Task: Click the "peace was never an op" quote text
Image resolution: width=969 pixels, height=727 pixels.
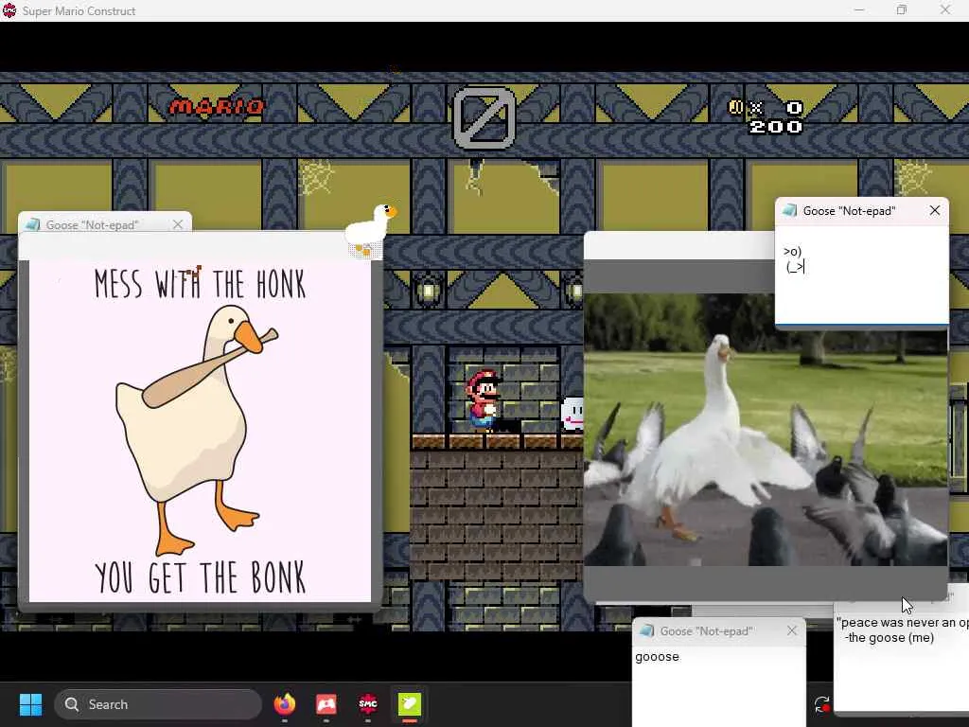Action: pos(902,623)
